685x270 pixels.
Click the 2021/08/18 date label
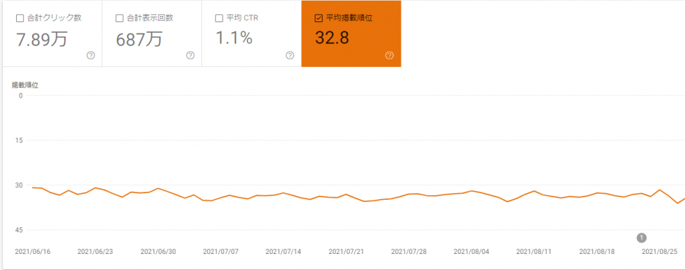pos(597,252)
